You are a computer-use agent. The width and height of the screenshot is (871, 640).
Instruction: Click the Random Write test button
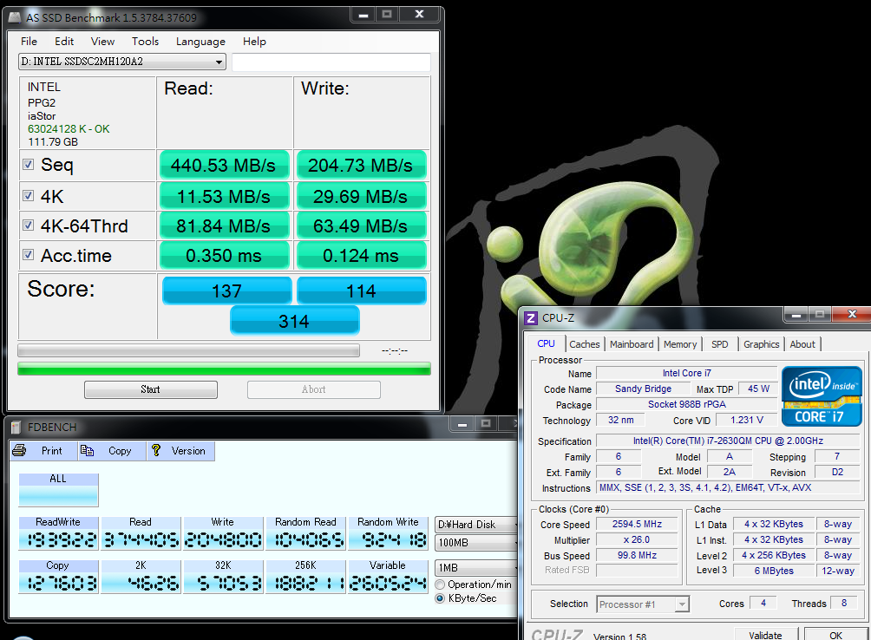[x=388, y=533]
